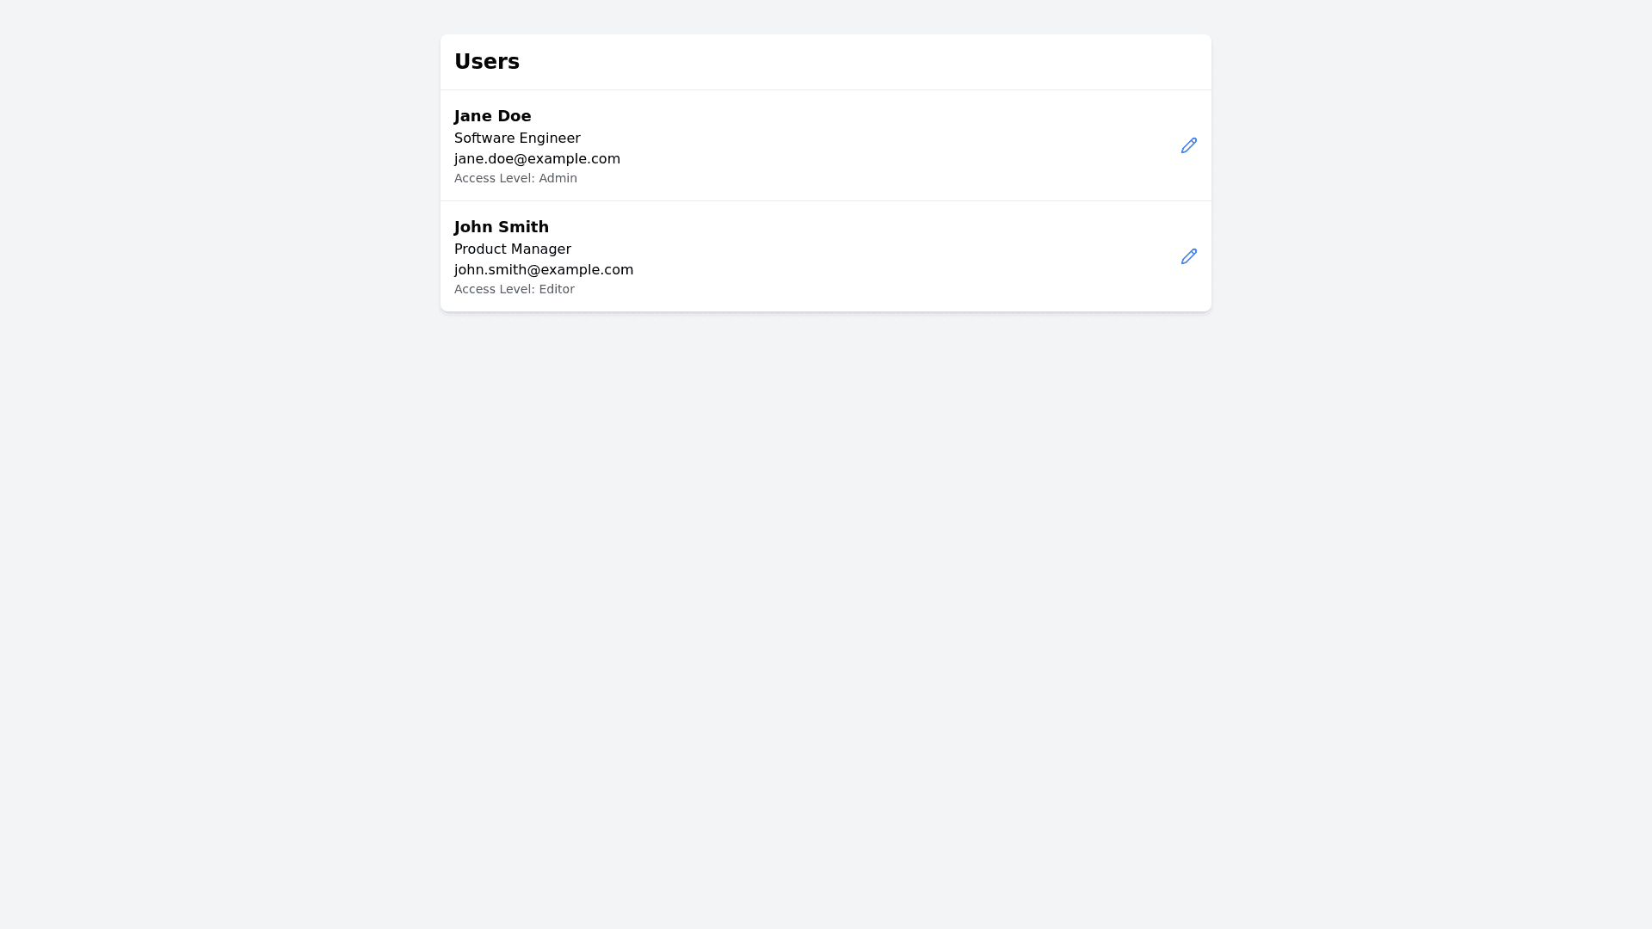1652x929 pixels.
Task: Click the John Smith name
Action: [501, 227]
